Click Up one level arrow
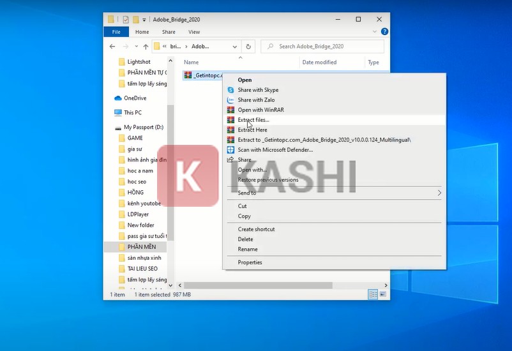The height and width of the screenshot is (351, 512). click(x=146, y=47)
